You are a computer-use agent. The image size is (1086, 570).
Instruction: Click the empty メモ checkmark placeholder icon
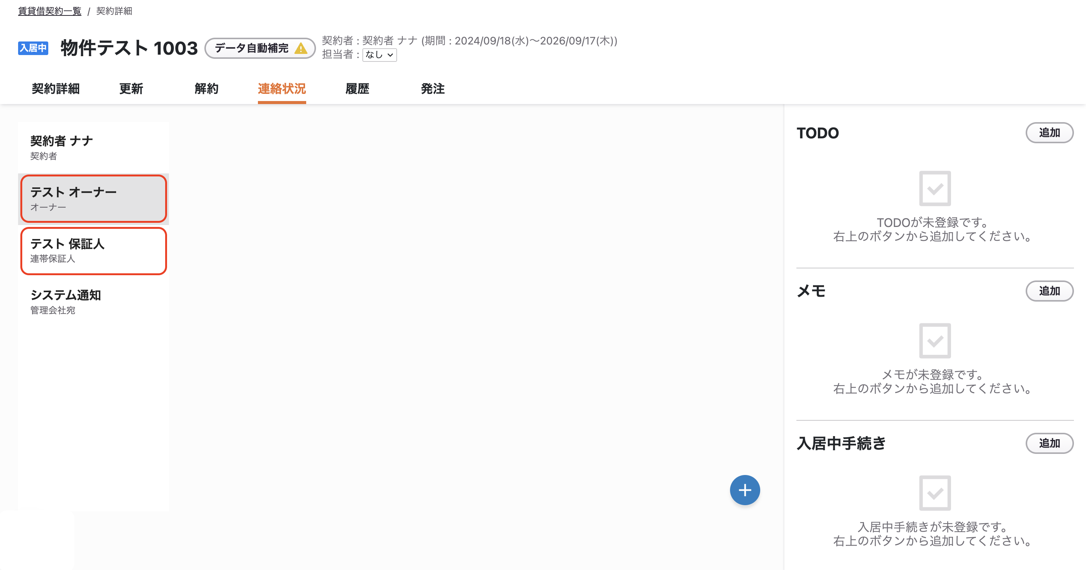pyautogui.click(x=935, y=341)
